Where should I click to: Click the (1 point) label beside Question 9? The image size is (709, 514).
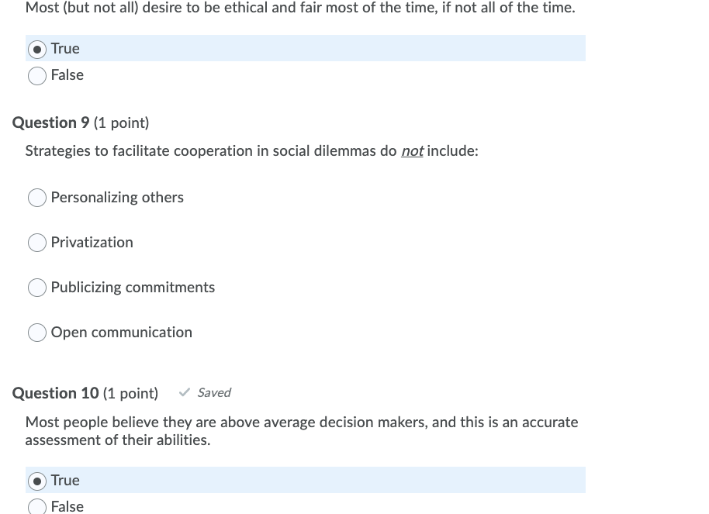coord(121,122)
